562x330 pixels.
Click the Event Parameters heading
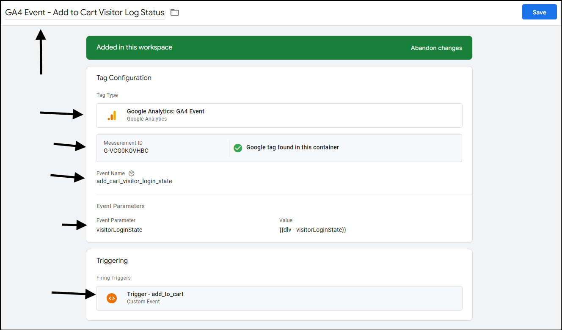pyautogui.click(x=121, y=206)
